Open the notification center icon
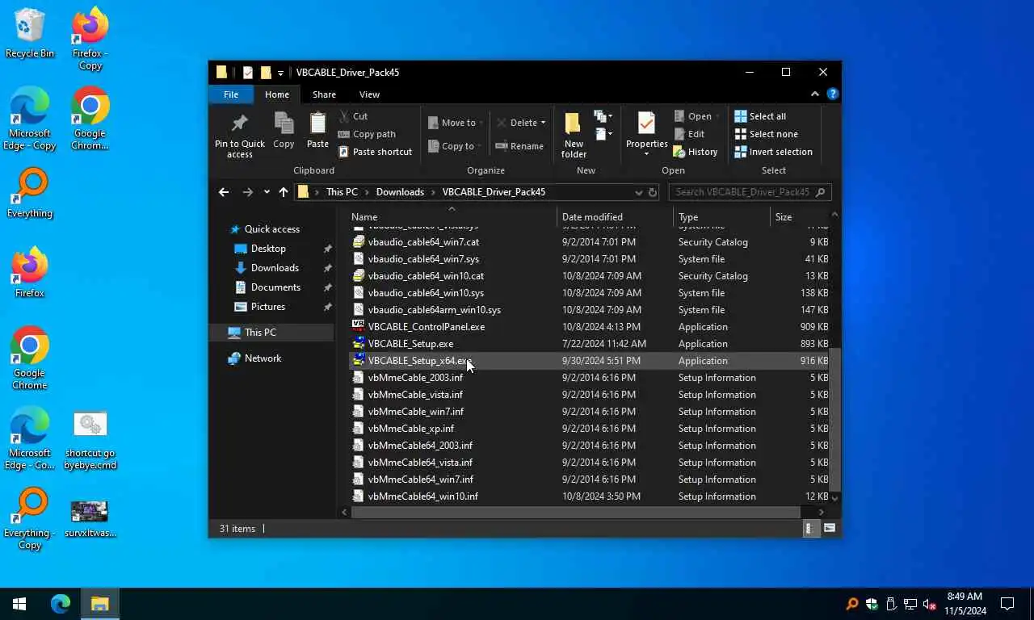1034x620 pixels. pos(1007,604)
